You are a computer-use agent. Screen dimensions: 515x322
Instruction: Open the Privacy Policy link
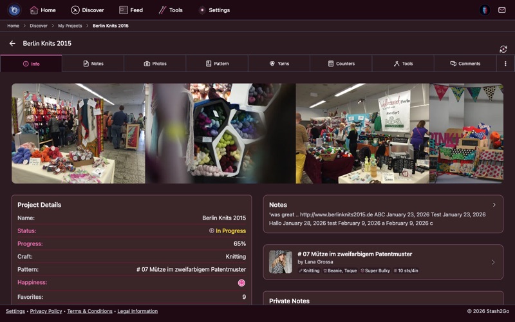[x=46, y=311]
